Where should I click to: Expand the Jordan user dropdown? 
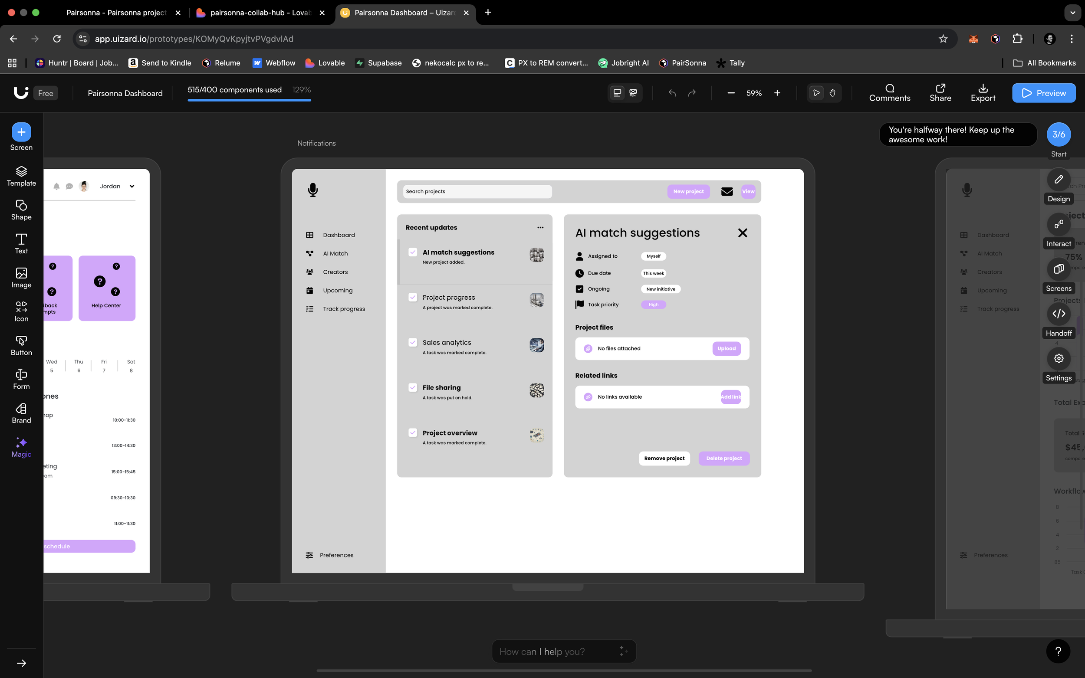click(x=132, y=186)
